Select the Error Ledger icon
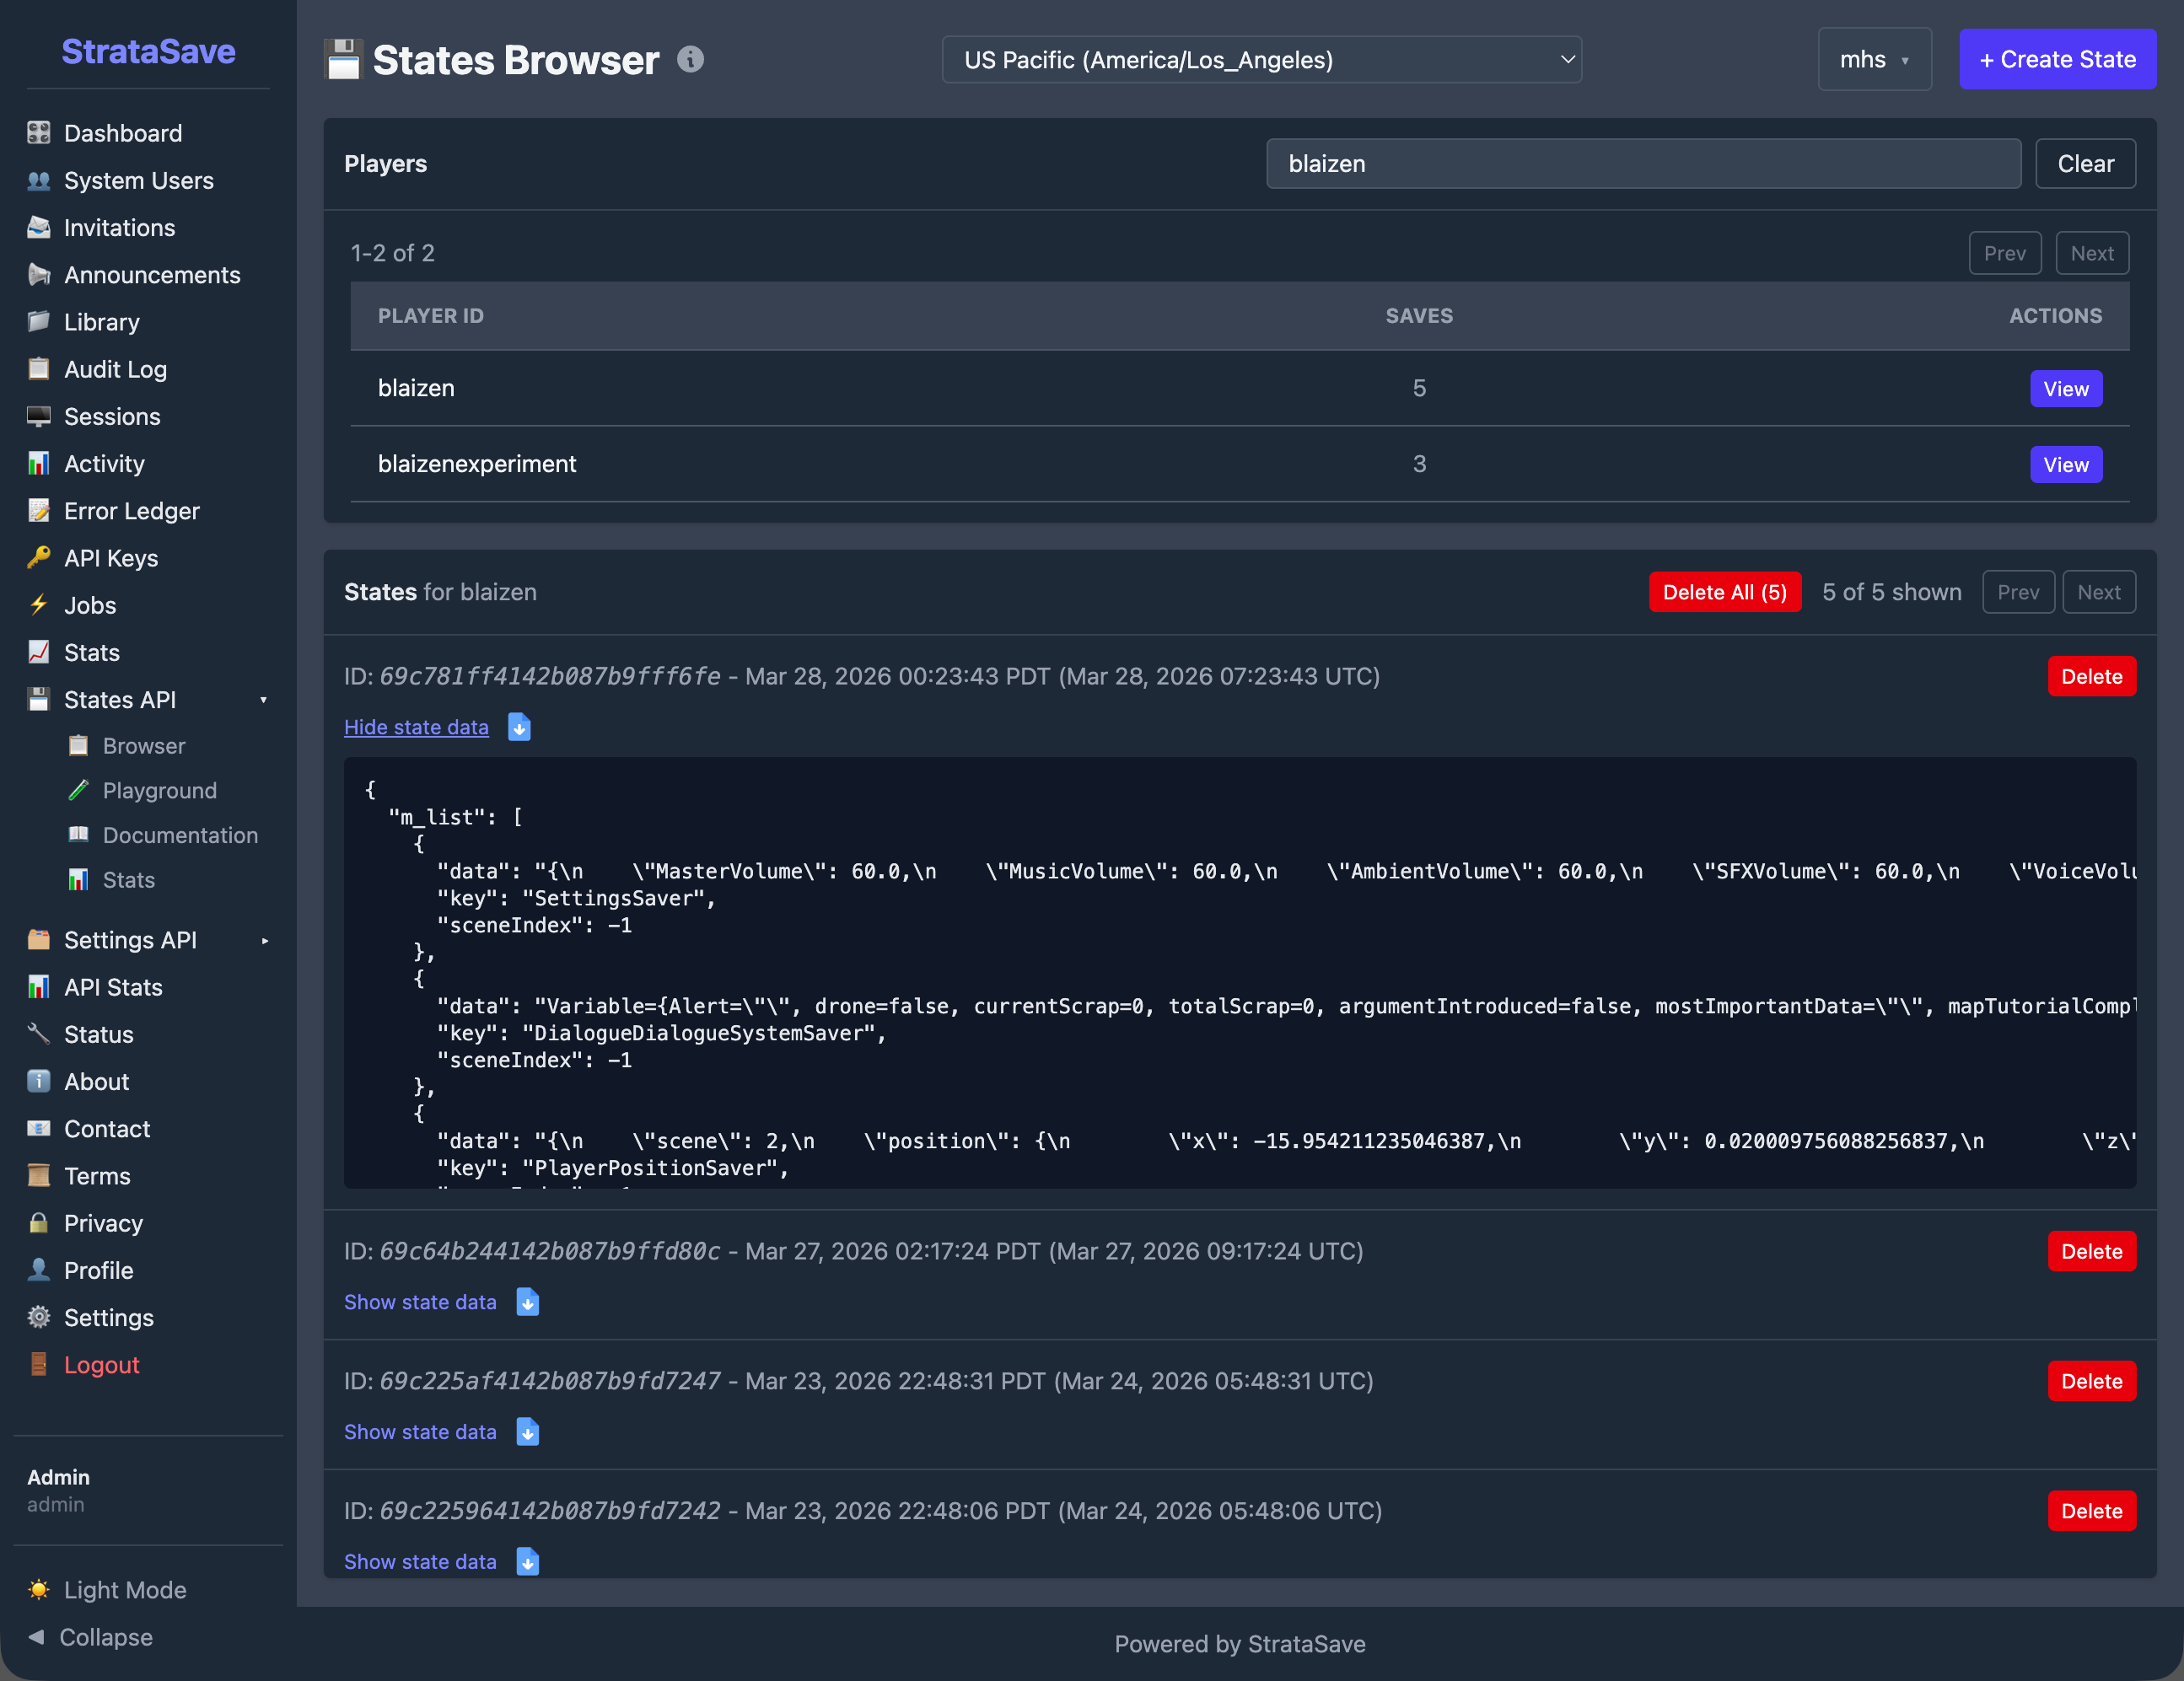The image size is (2184, 1681). coord(38,510)
